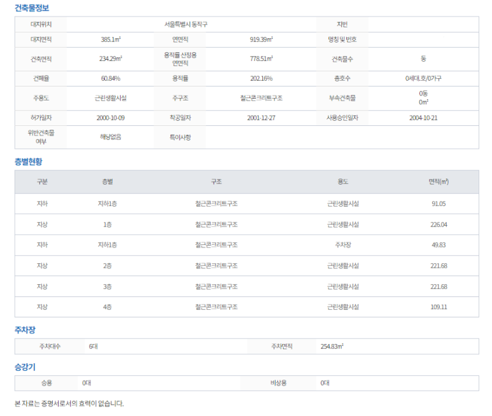492x416 pixels.
Task: Click the 해당없음 violation status value
Action: (111, 136)
